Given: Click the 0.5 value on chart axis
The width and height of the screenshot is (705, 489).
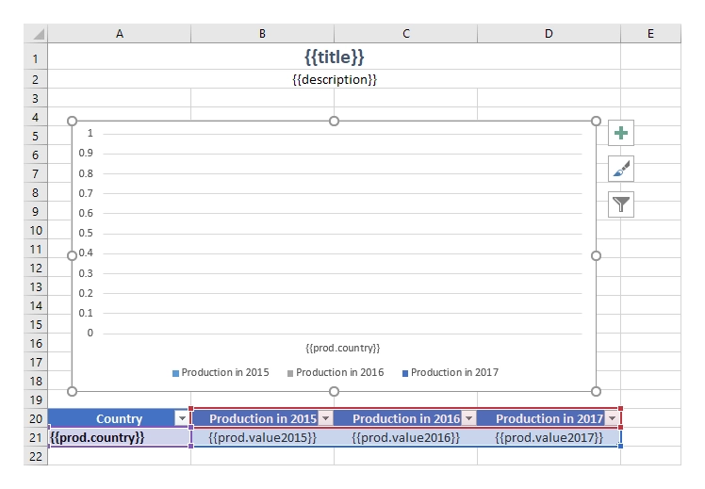Looking at the screenshot, I should point(86,233).
